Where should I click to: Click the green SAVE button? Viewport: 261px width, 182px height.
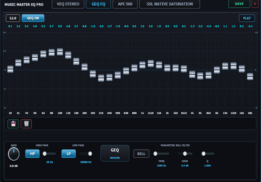click(x=239, y=4)
